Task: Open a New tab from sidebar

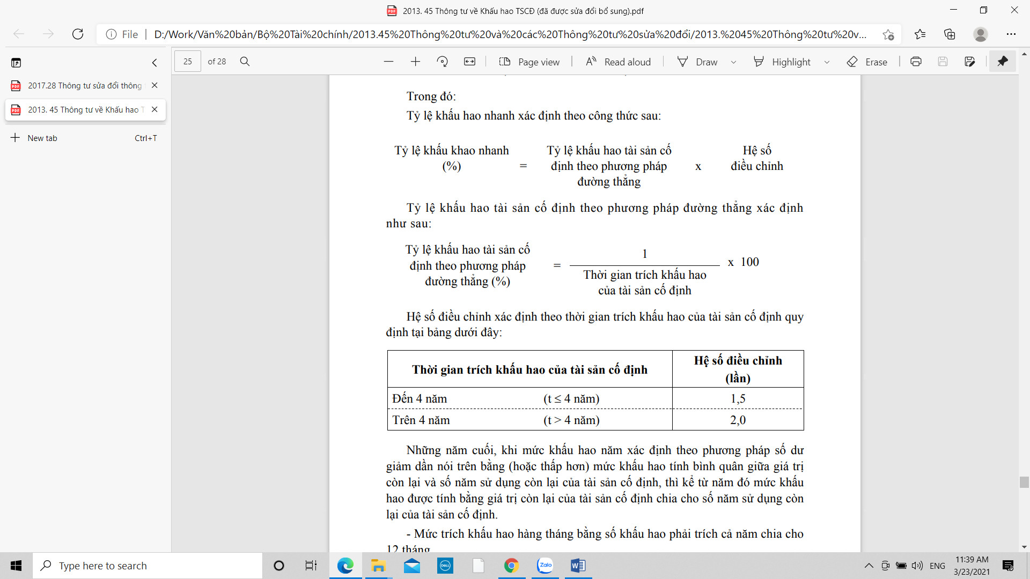Action: (x=42, y=138)
